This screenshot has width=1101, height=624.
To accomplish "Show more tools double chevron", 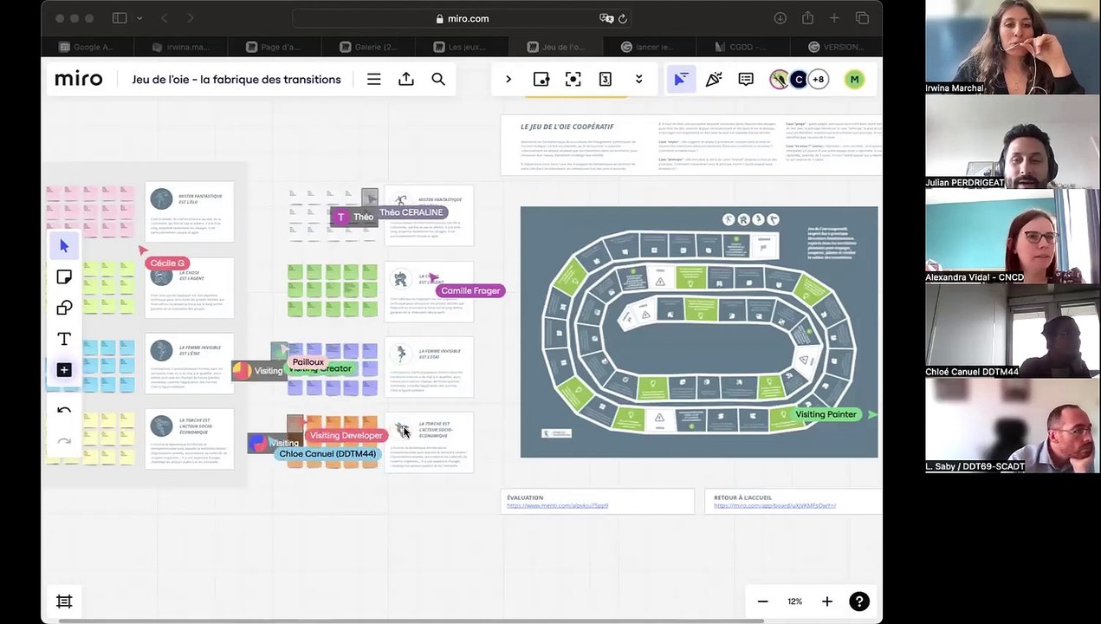I will (x=638, y=80).
